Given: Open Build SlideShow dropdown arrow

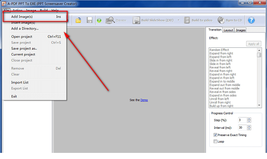Looking at the screenshot, I should (x=179, y=20).
